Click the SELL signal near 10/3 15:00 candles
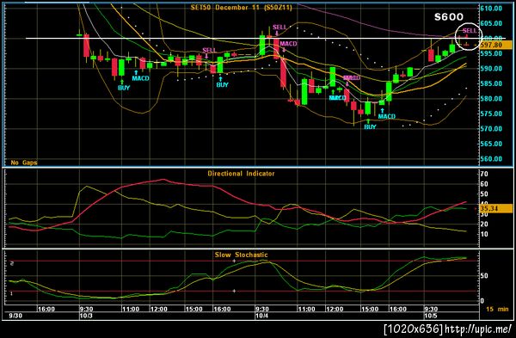The height and width of the screenshot is (338, 516). point(209,51)
